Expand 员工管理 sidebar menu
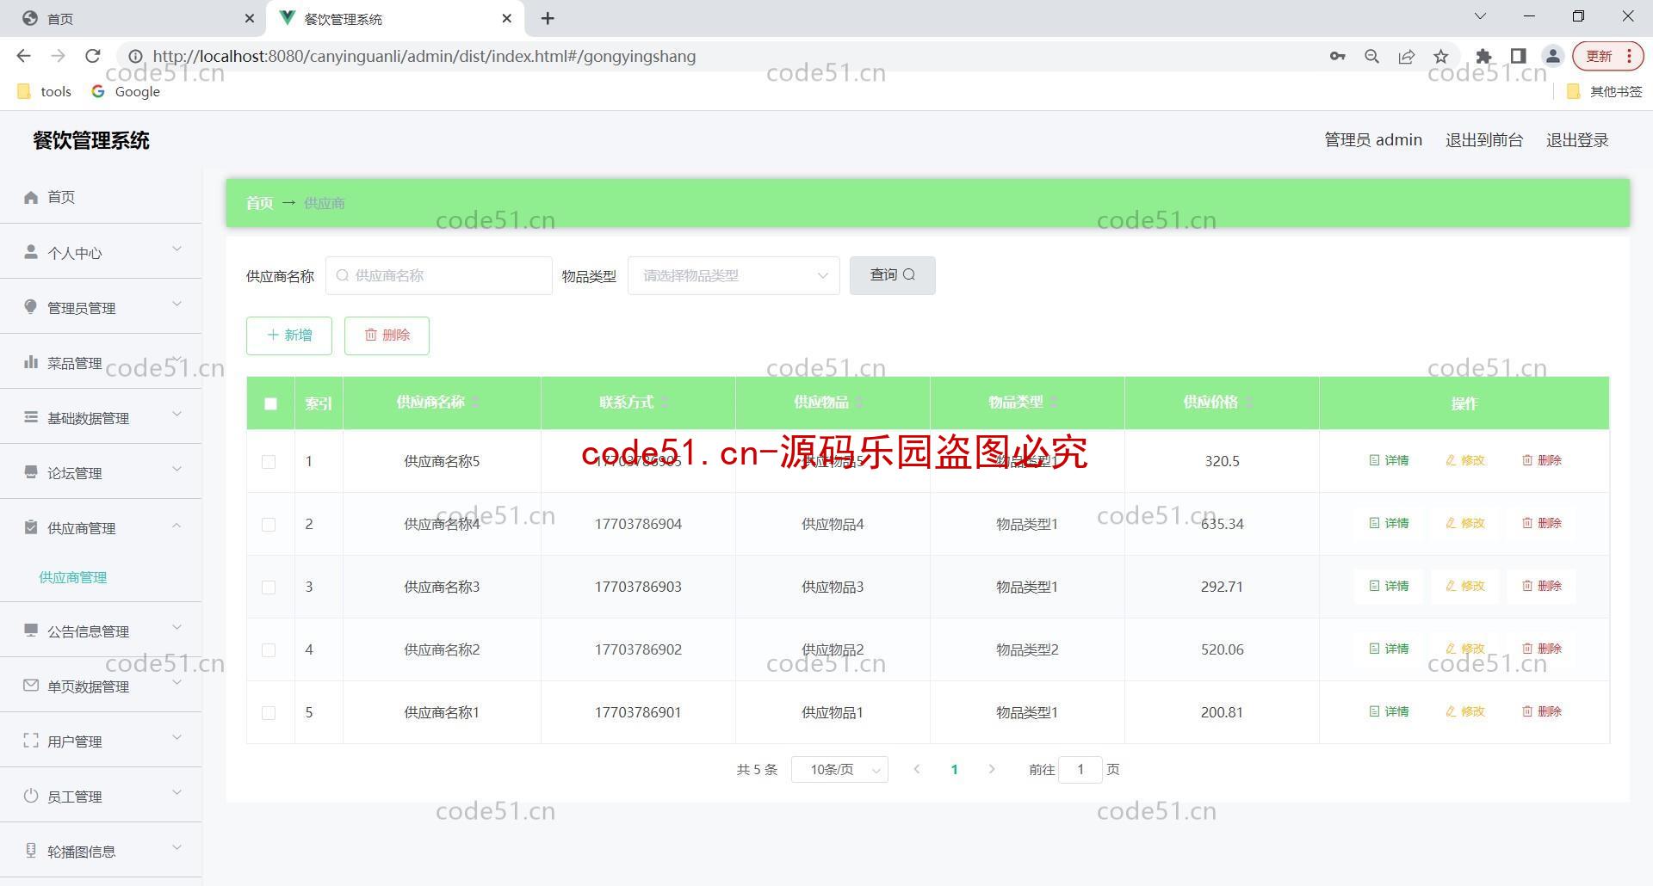 (x=101, y=796)
